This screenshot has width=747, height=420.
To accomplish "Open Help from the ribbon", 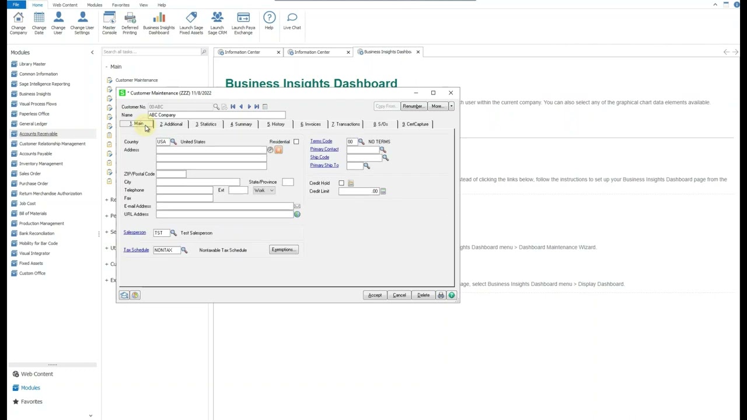I will [x=269, y=21].
